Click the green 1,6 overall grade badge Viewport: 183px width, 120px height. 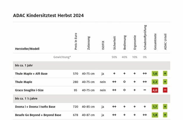pyautogui.click(x=155, y=73)
